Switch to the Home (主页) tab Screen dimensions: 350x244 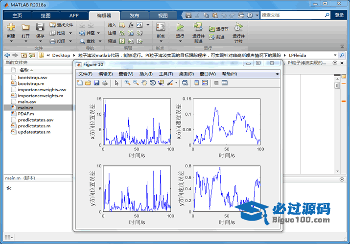pyautogui.click(x=17, y=15)
